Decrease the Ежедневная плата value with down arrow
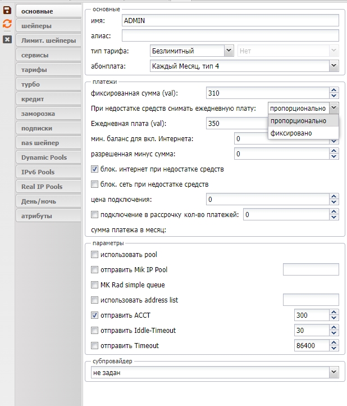347x406 pixels. tap(334, 127)
